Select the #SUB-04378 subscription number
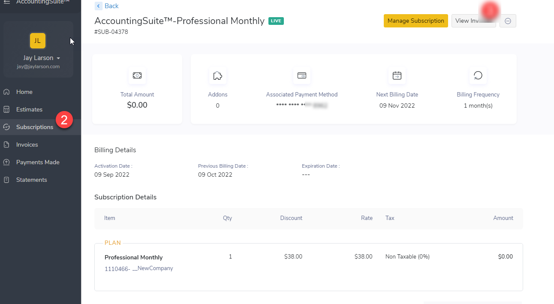 click(x=111, y=32)
